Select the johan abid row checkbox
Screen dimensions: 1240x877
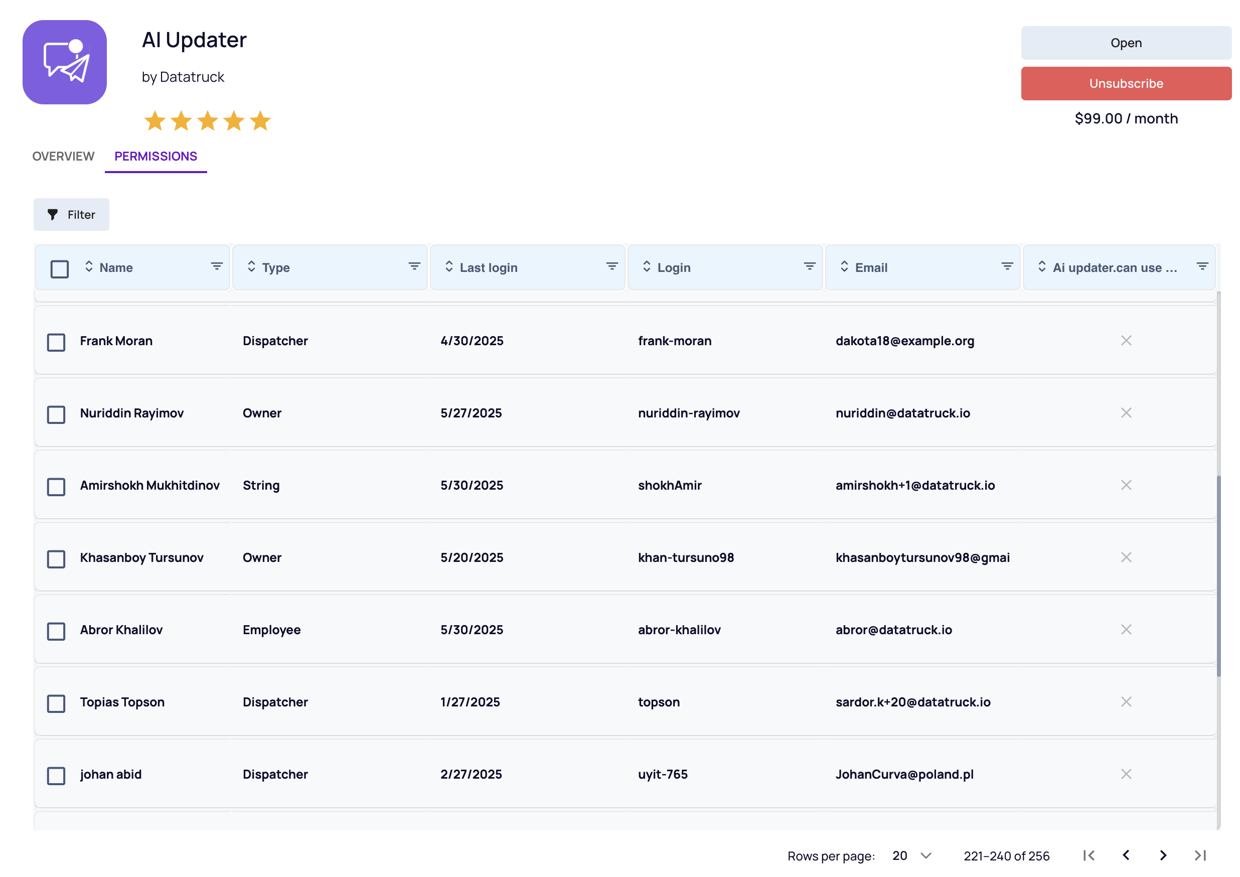pyautogui.click(x=56, y=776)
